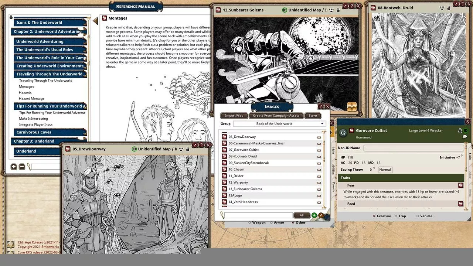This screenshot has height=266, width=473.
Task: Click the popout arrow icon of the 13_Sunbearer Golems window
Action: pyautogui.click(x=345, y=6)
